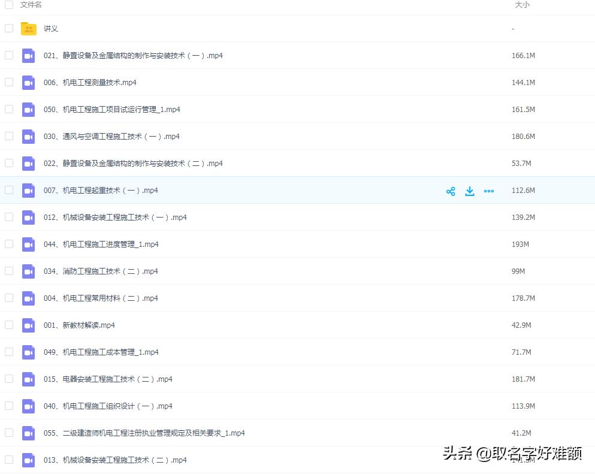Download 007、机电工程起重技术（一）.mp4 via download icon
Image resolution: width=595 pixels, height=474 pixels.
click(470, 191)
